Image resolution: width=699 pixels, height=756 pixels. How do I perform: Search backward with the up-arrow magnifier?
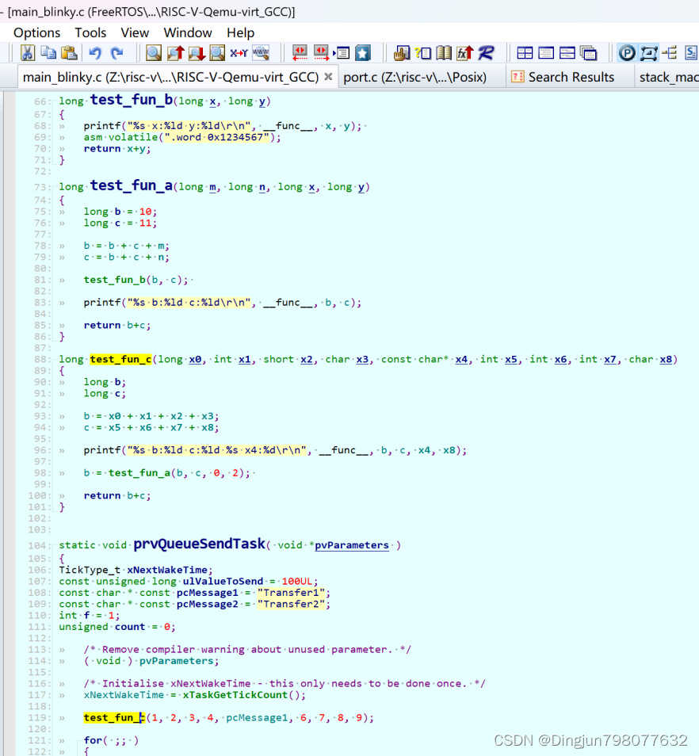[x=175, y=52]
